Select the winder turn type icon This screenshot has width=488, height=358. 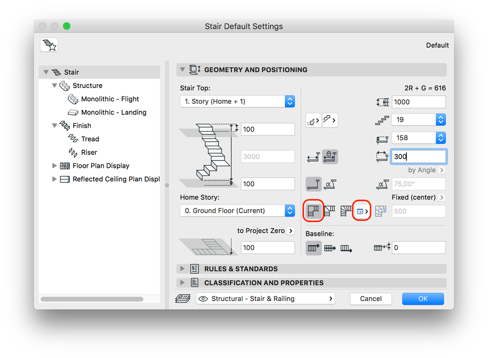coord(329,211)
